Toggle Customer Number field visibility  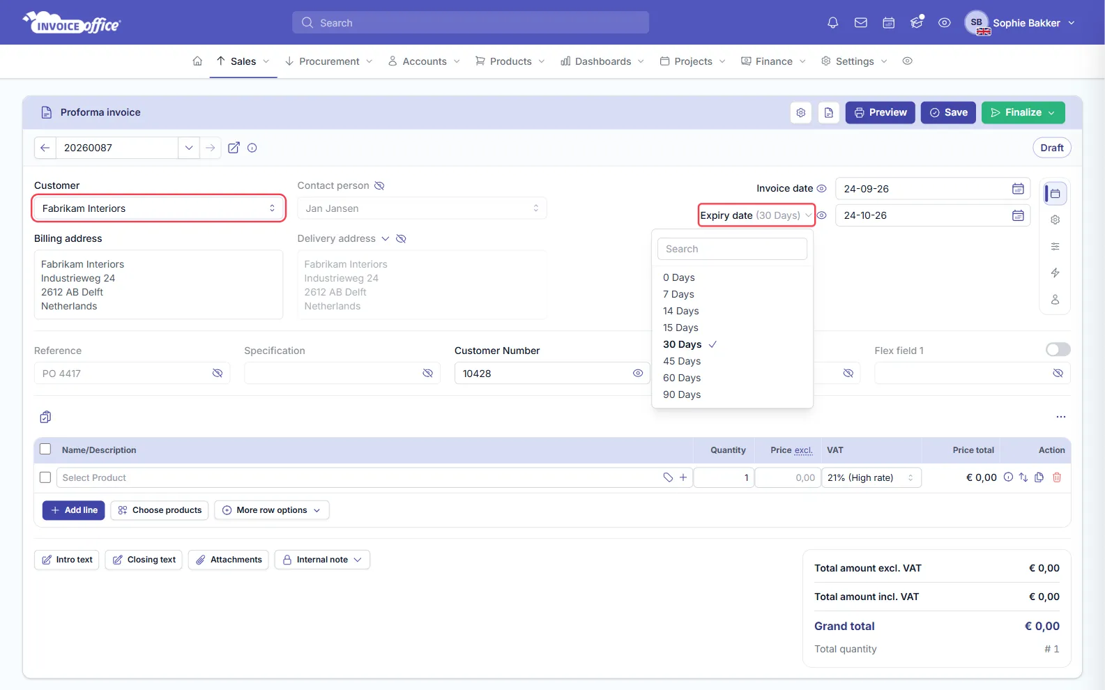(x=638, y=374)
